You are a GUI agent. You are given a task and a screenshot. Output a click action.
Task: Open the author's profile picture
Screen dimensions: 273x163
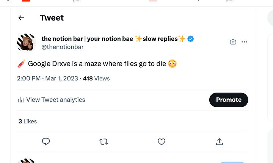26,42
